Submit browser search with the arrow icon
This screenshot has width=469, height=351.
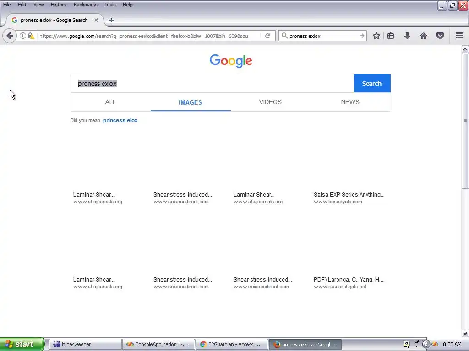[x=362, y=36]
